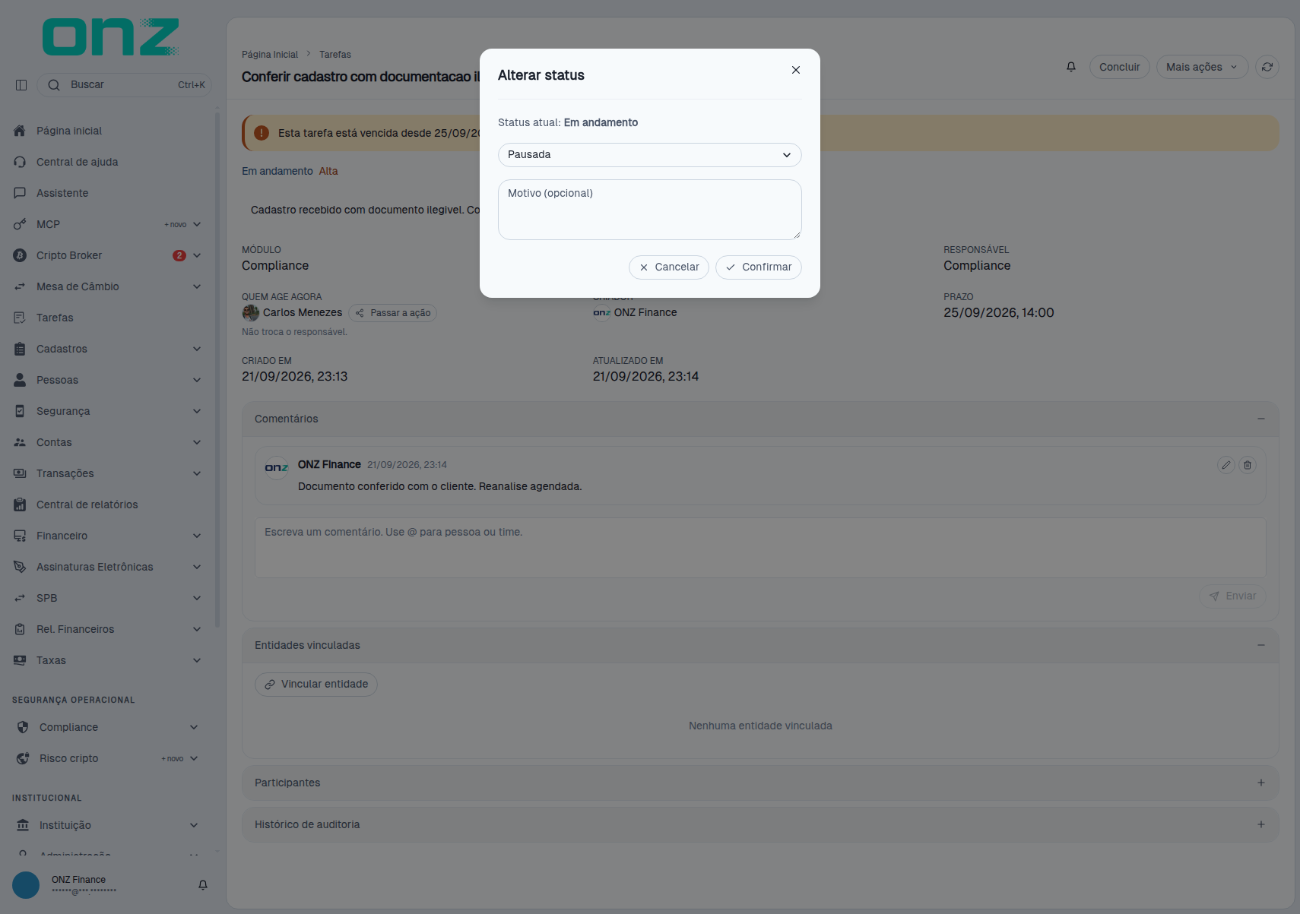Confirm the new status
Image resolution: width=1300 pixels, height=914 pixels.
[759, 267]
